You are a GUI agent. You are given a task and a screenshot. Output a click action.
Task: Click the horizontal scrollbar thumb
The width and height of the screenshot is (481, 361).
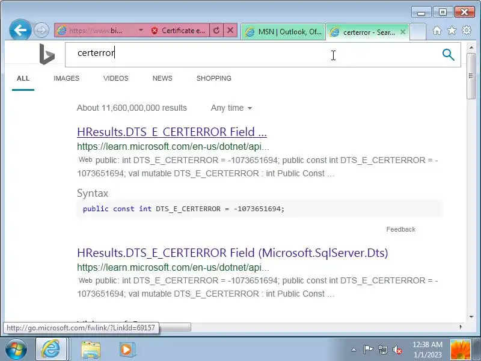(175, 327)
